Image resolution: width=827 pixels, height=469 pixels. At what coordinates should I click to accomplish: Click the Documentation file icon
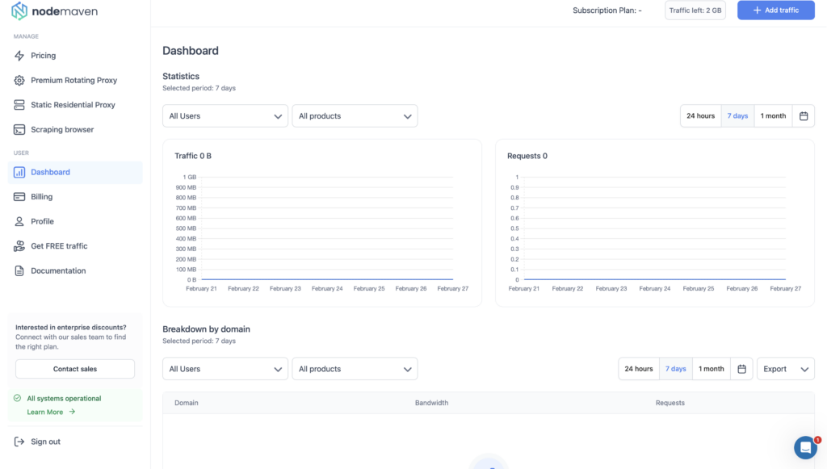pos(19,271)
